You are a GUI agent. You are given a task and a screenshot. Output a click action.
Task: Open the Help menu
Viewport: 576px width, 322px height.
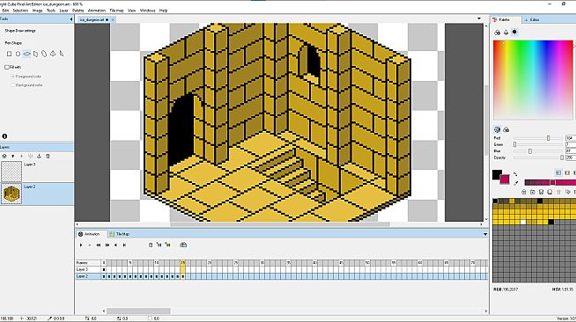point(164,11)
